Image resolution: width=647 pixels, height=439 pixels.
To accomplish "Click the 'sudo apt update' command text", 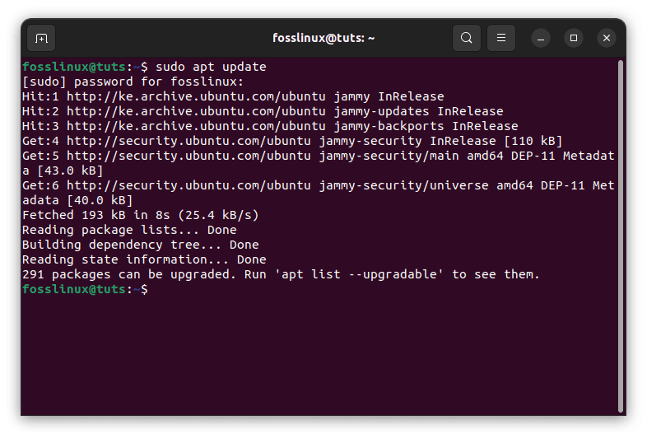I will pyautogui.click(x=211, y=67).
